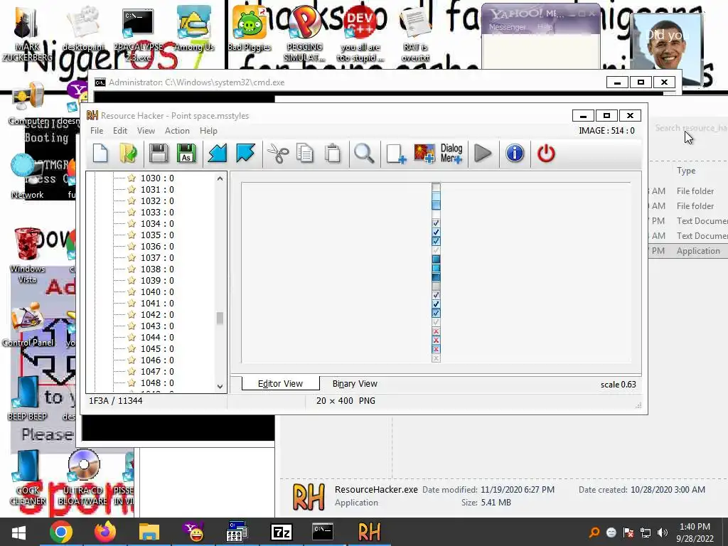Image resolution: width=728 pixels, height=546 pixels.
Task: Select tree item 1045 : 0
Action: tap(157, 348)
